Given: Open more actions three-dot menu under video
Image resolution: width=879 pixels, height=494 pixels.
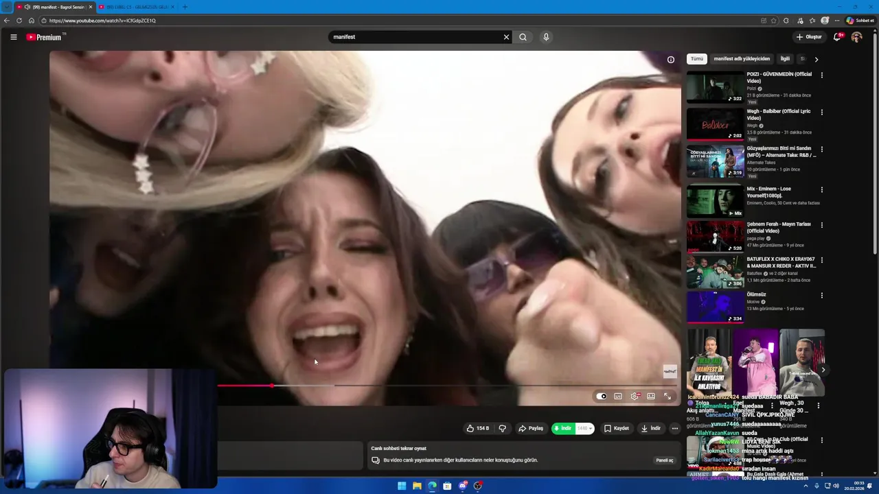Looking at the screenshot, I should (x=675, y=428).
